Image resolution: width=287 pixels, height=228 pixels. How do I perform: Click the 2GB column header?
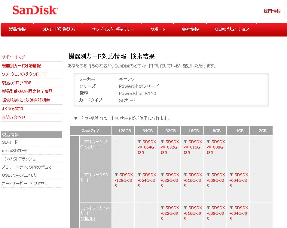point(261,130)
